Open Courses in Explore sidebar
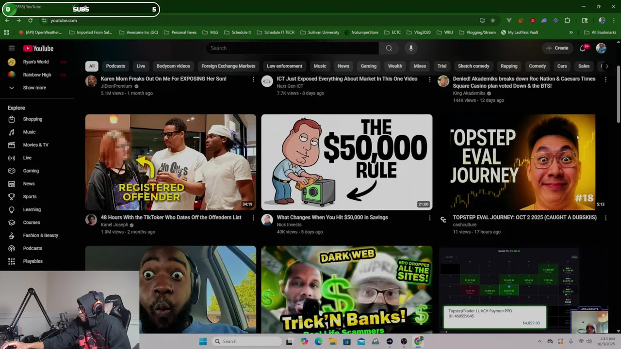This screenshot has width=621, height=349. (31, 222)
